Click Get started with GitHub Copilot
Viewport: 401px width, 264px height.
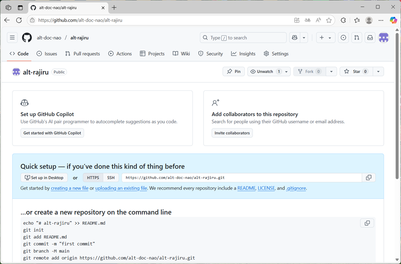tap(52, 133)
